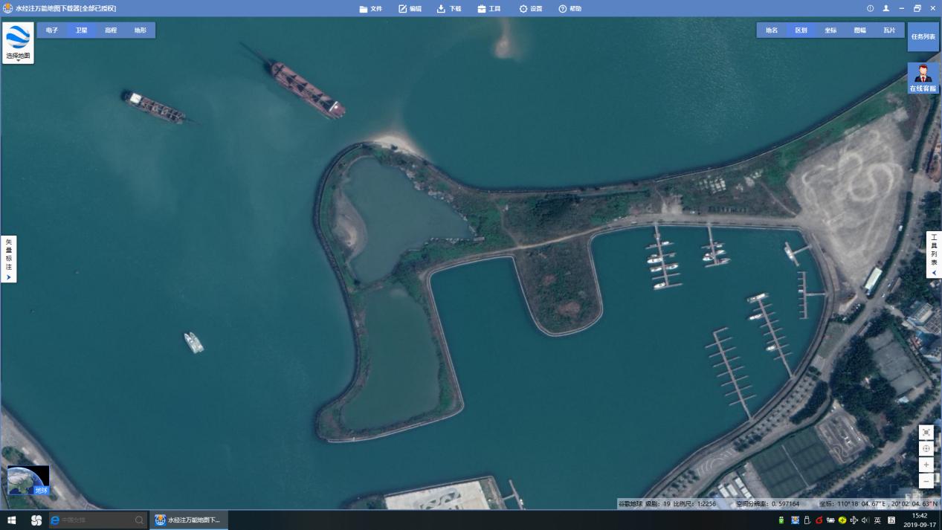942x530 pixels.
Task: Click the info icon in title bar
Action: click(870, 8)
